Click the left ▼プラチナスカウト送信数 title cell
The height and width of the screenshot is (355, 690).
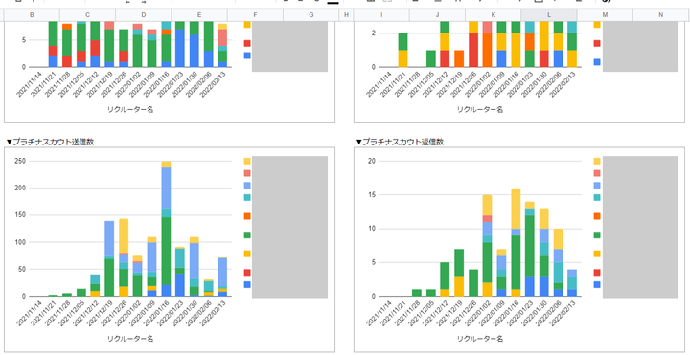point(50,142)
